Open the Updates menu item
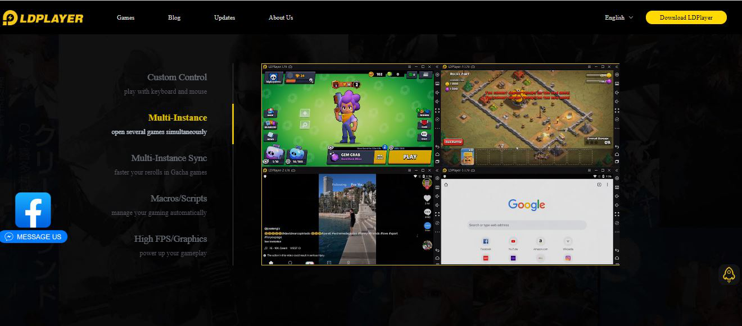742x326 pixels. pos(224,17)
